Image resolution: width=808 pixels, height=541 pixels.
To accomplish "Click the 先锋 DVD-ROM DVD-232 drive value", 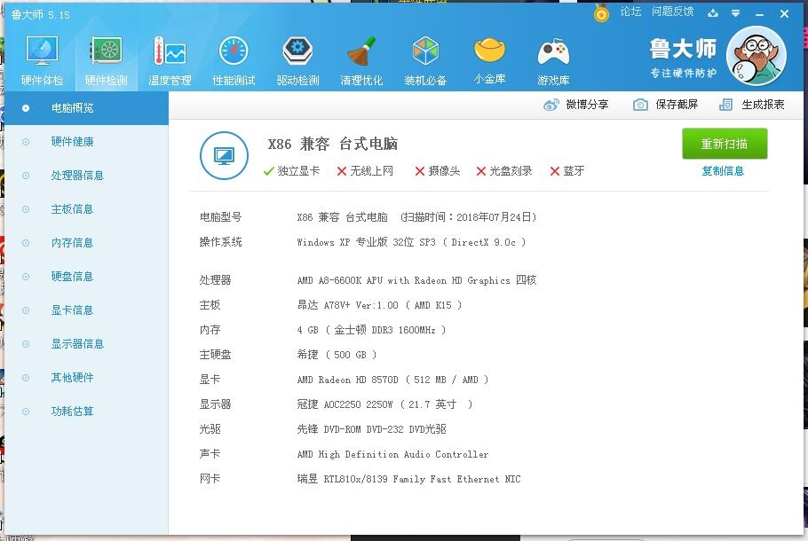I will coord(371,428).
